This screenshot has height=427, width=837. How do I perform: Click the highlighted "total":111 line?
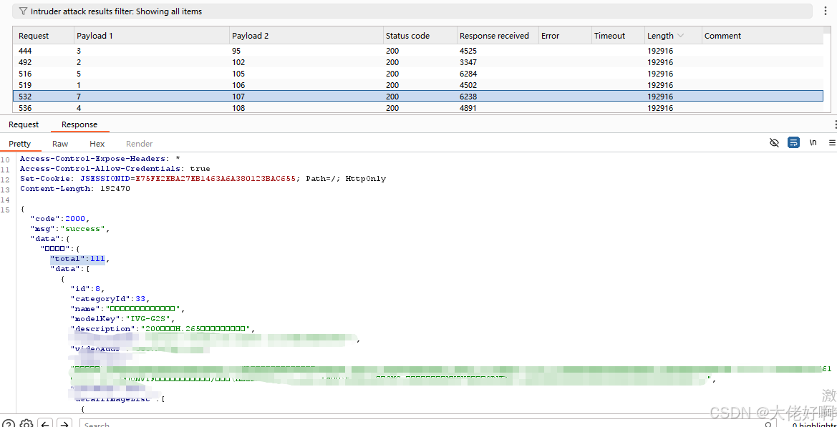pos(79,259)
